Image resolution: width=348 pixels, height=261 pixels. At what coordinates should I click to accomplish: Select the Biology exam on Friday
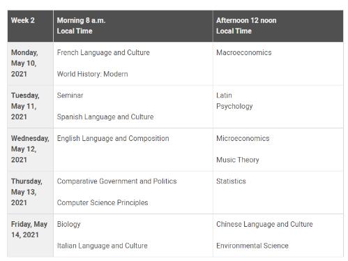(x=68, y=224)
